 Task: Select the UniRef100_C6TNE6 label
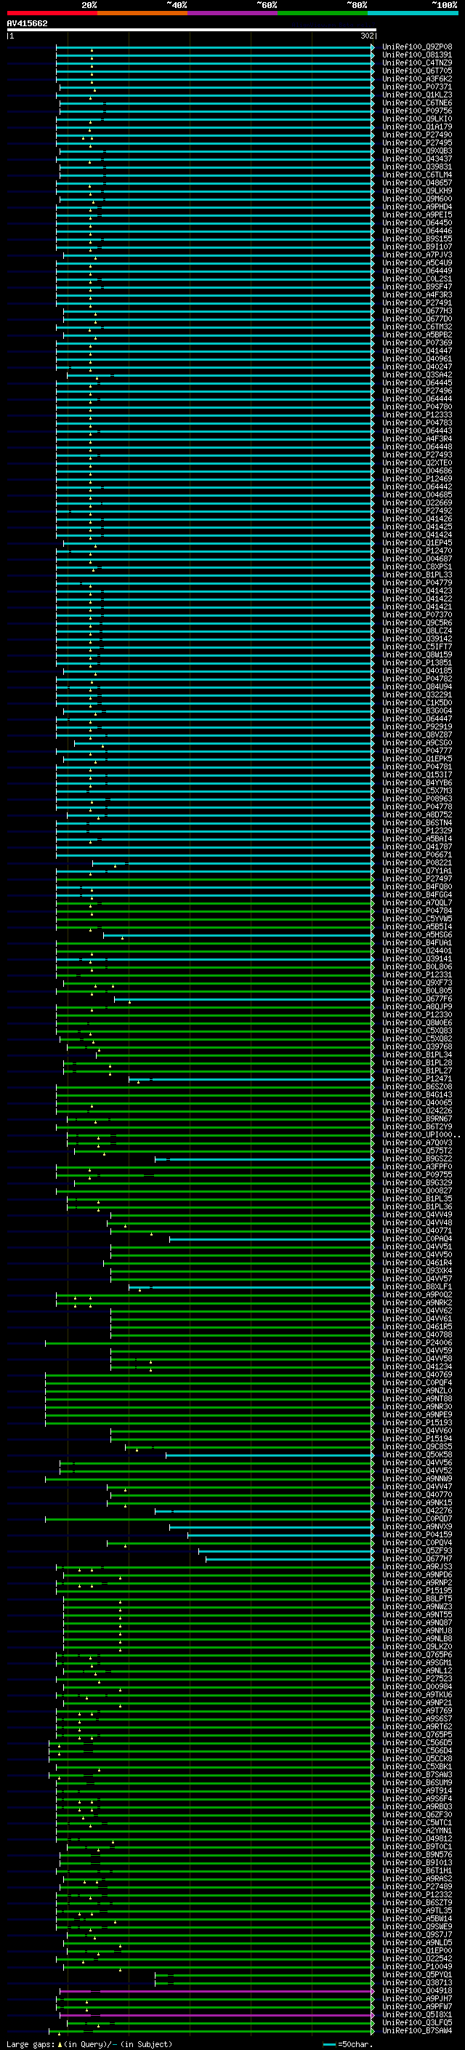pos(417,103)
